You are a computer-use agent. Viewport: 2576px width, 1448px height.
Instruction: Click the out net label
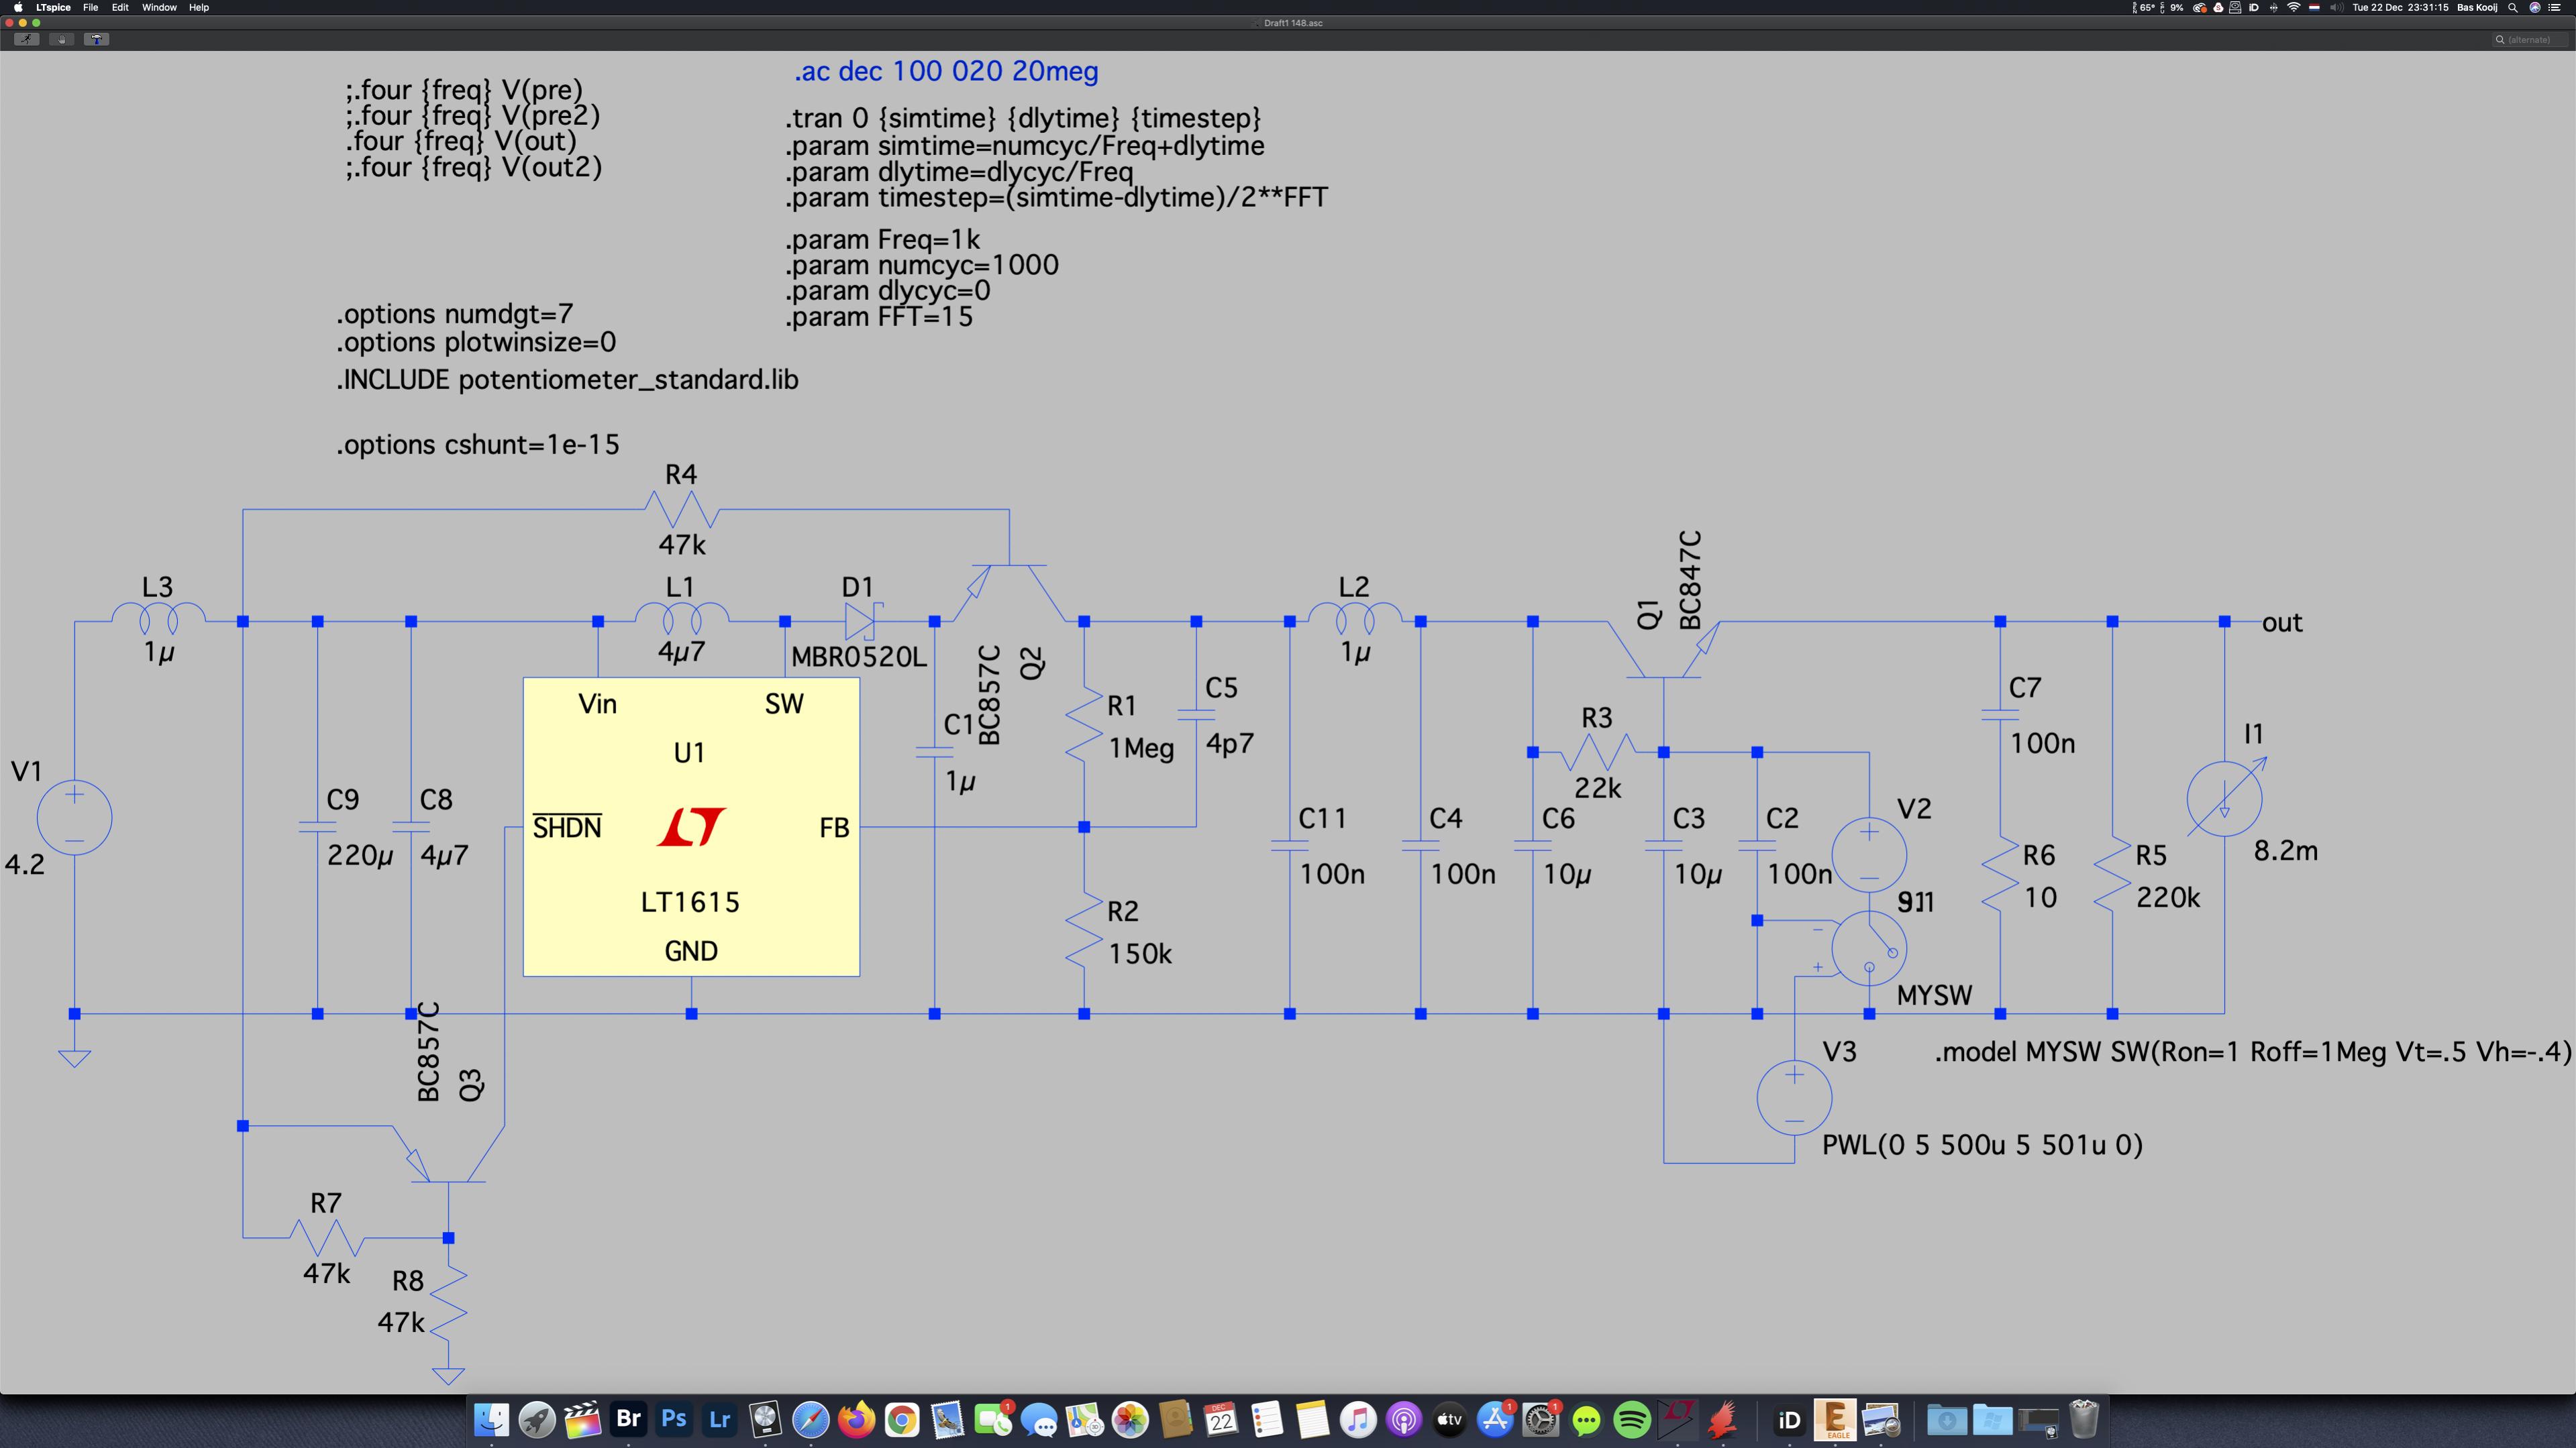pos(2282,624)
